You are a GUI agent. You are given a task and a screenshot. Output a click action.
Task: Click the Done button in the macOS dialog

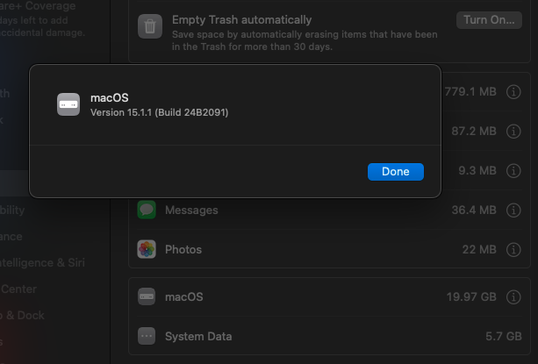[x=395, y=172]
